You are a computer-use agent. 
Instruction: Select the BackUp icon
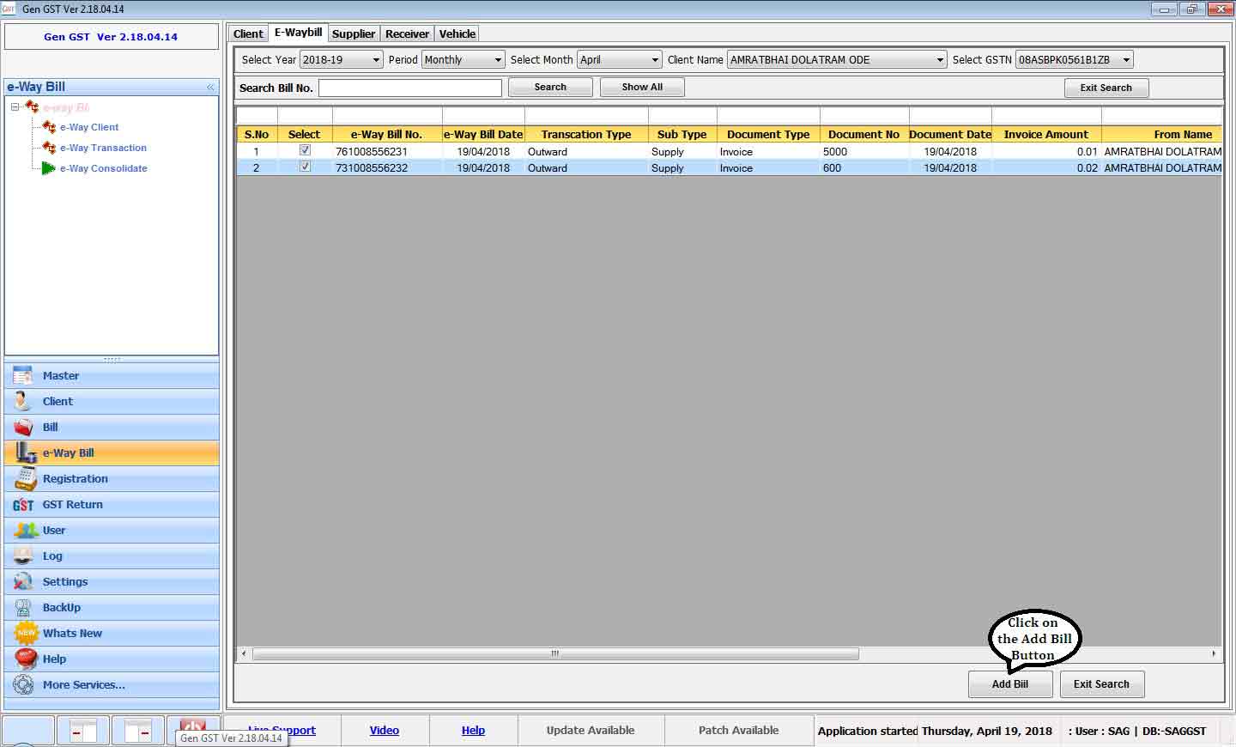[x=23, y=608]
